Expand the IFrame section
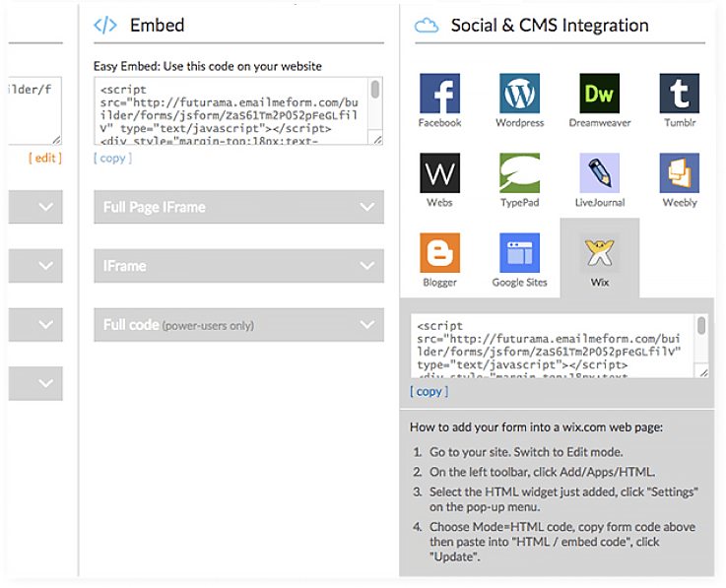Image resolution: width=726 pixels, height=588 pixels. [238, 266]
